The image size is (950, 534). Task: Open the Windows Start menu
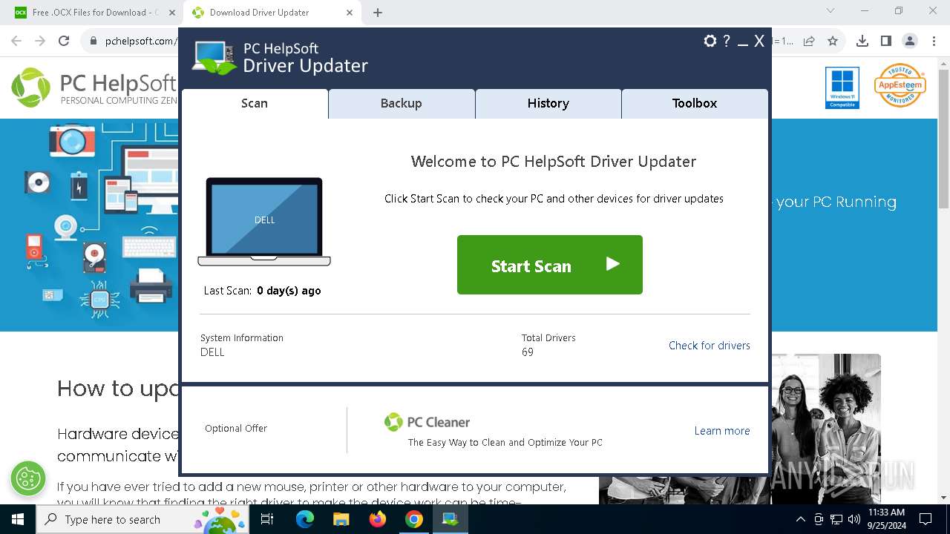click(18, 519)
